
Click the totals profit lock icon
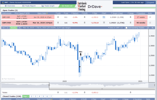click(85, 92)
